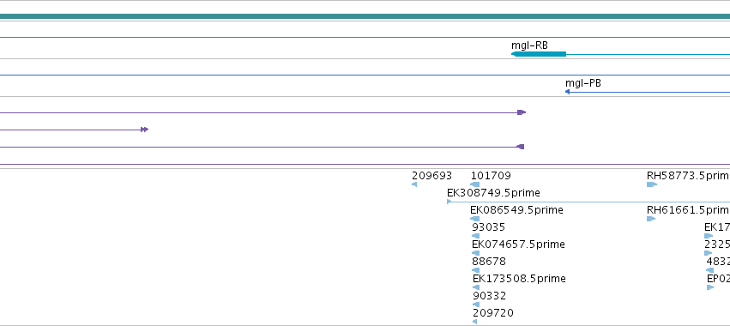Click the purple feature's left-pointing end block

(x=521, y=147)
